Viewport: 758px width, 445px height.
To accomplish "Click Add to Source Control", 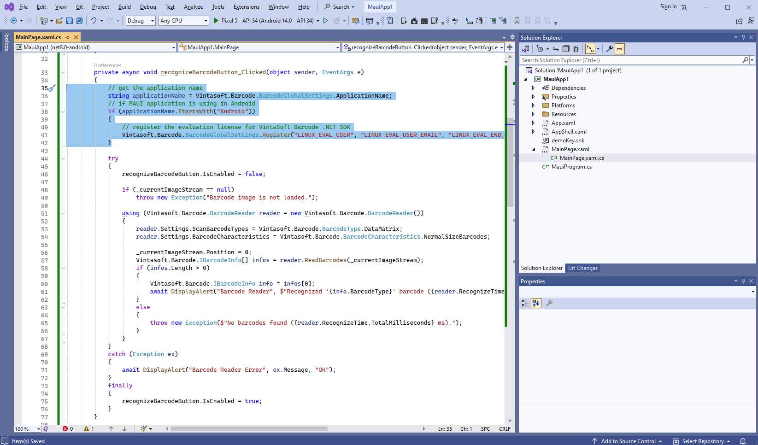I will click(x=628, y=441).
